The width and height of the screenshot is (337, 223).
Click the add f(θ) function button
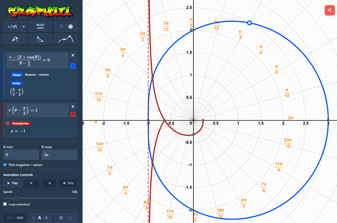point(12,27)
